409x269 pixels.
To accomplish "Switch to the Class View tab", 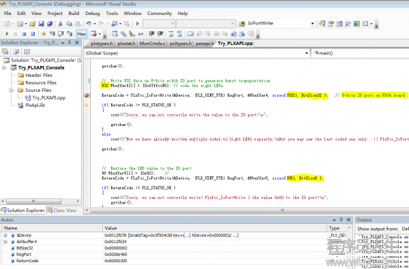I will tap(62, 210).
